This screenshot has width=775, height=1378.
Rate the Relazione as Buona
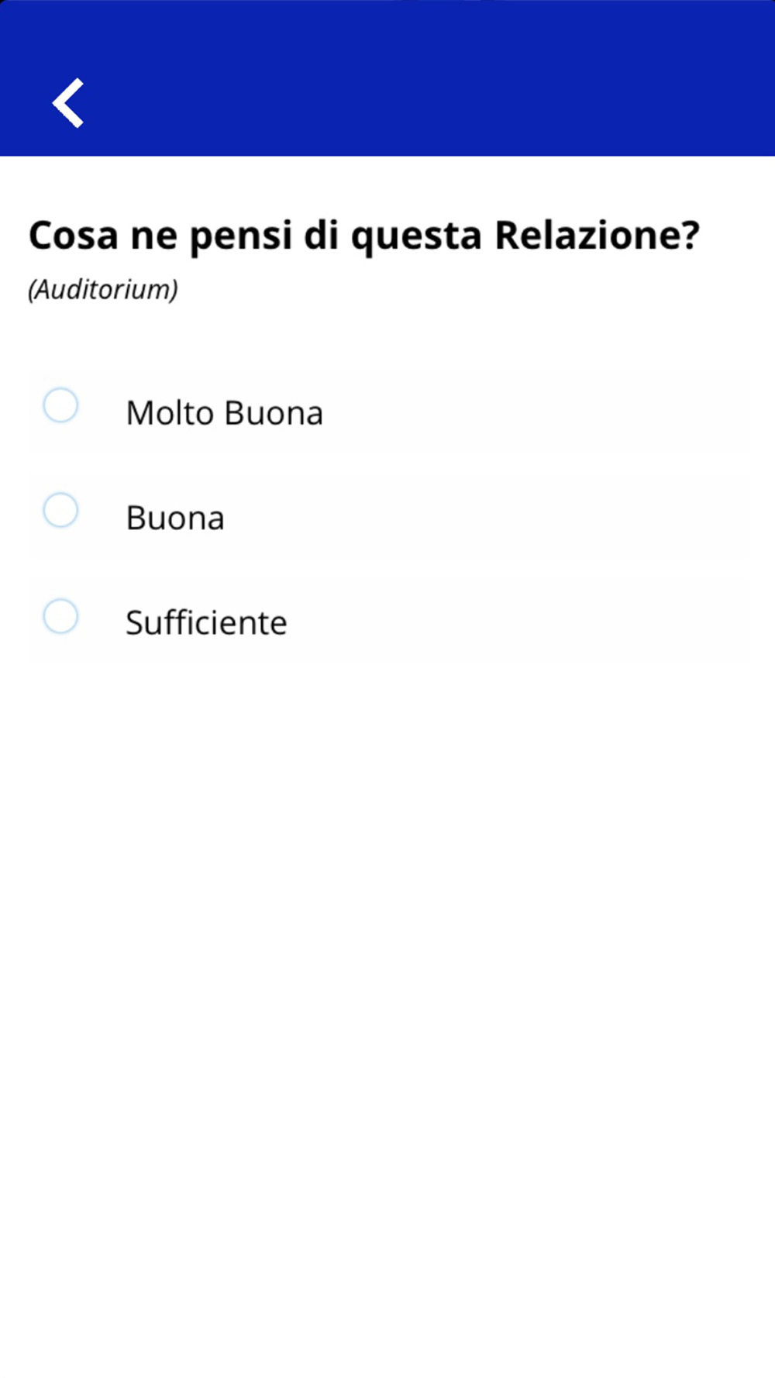[x=60, y=511]
